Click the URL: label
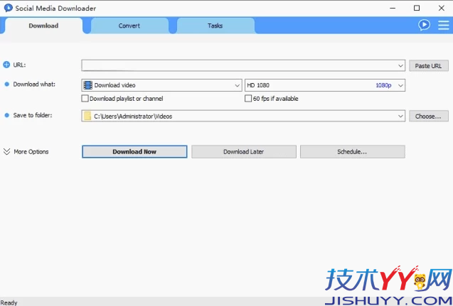 pos(19,65)
